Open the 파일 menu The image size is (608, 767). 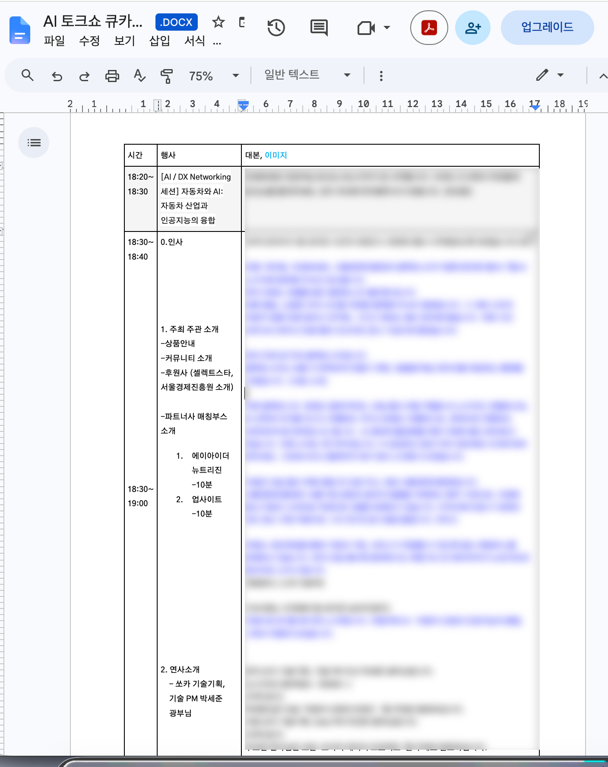[54, 41]
